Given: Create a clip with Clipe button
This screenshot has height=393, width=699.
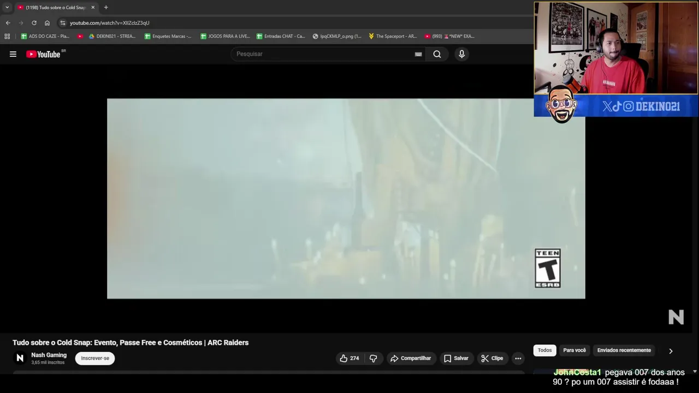Looking at the screenshot, I should point(492,358).
